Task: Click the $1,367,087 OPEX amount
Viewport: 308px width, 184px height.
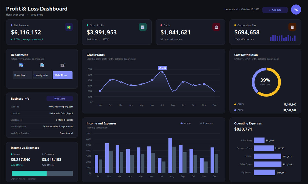Action: (x=290, y=110)
